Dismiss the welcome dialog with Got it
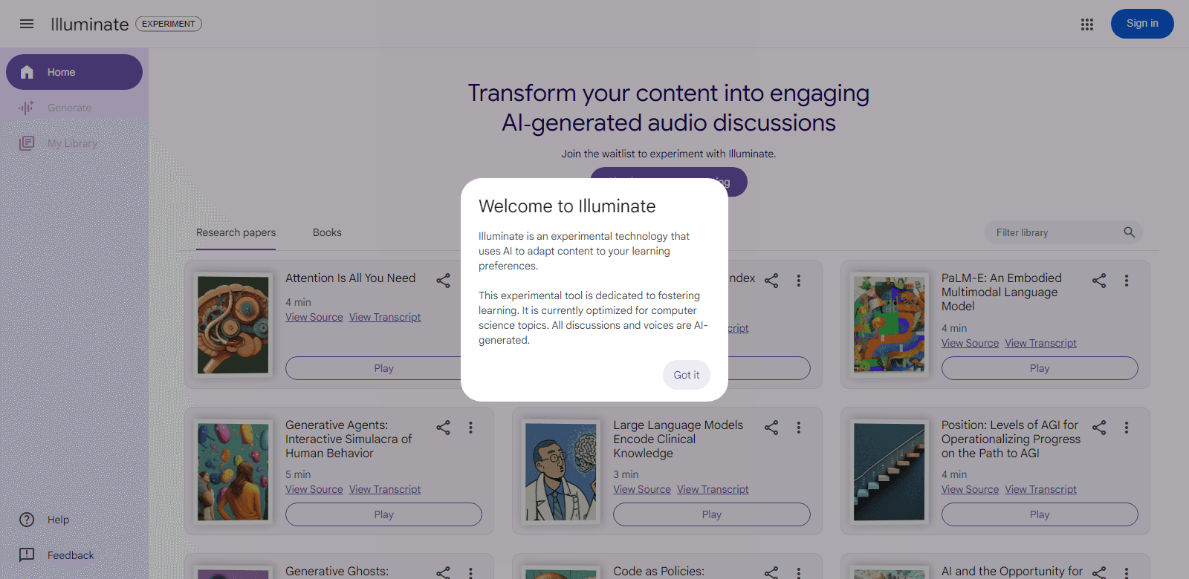 [x=687, y=375]
